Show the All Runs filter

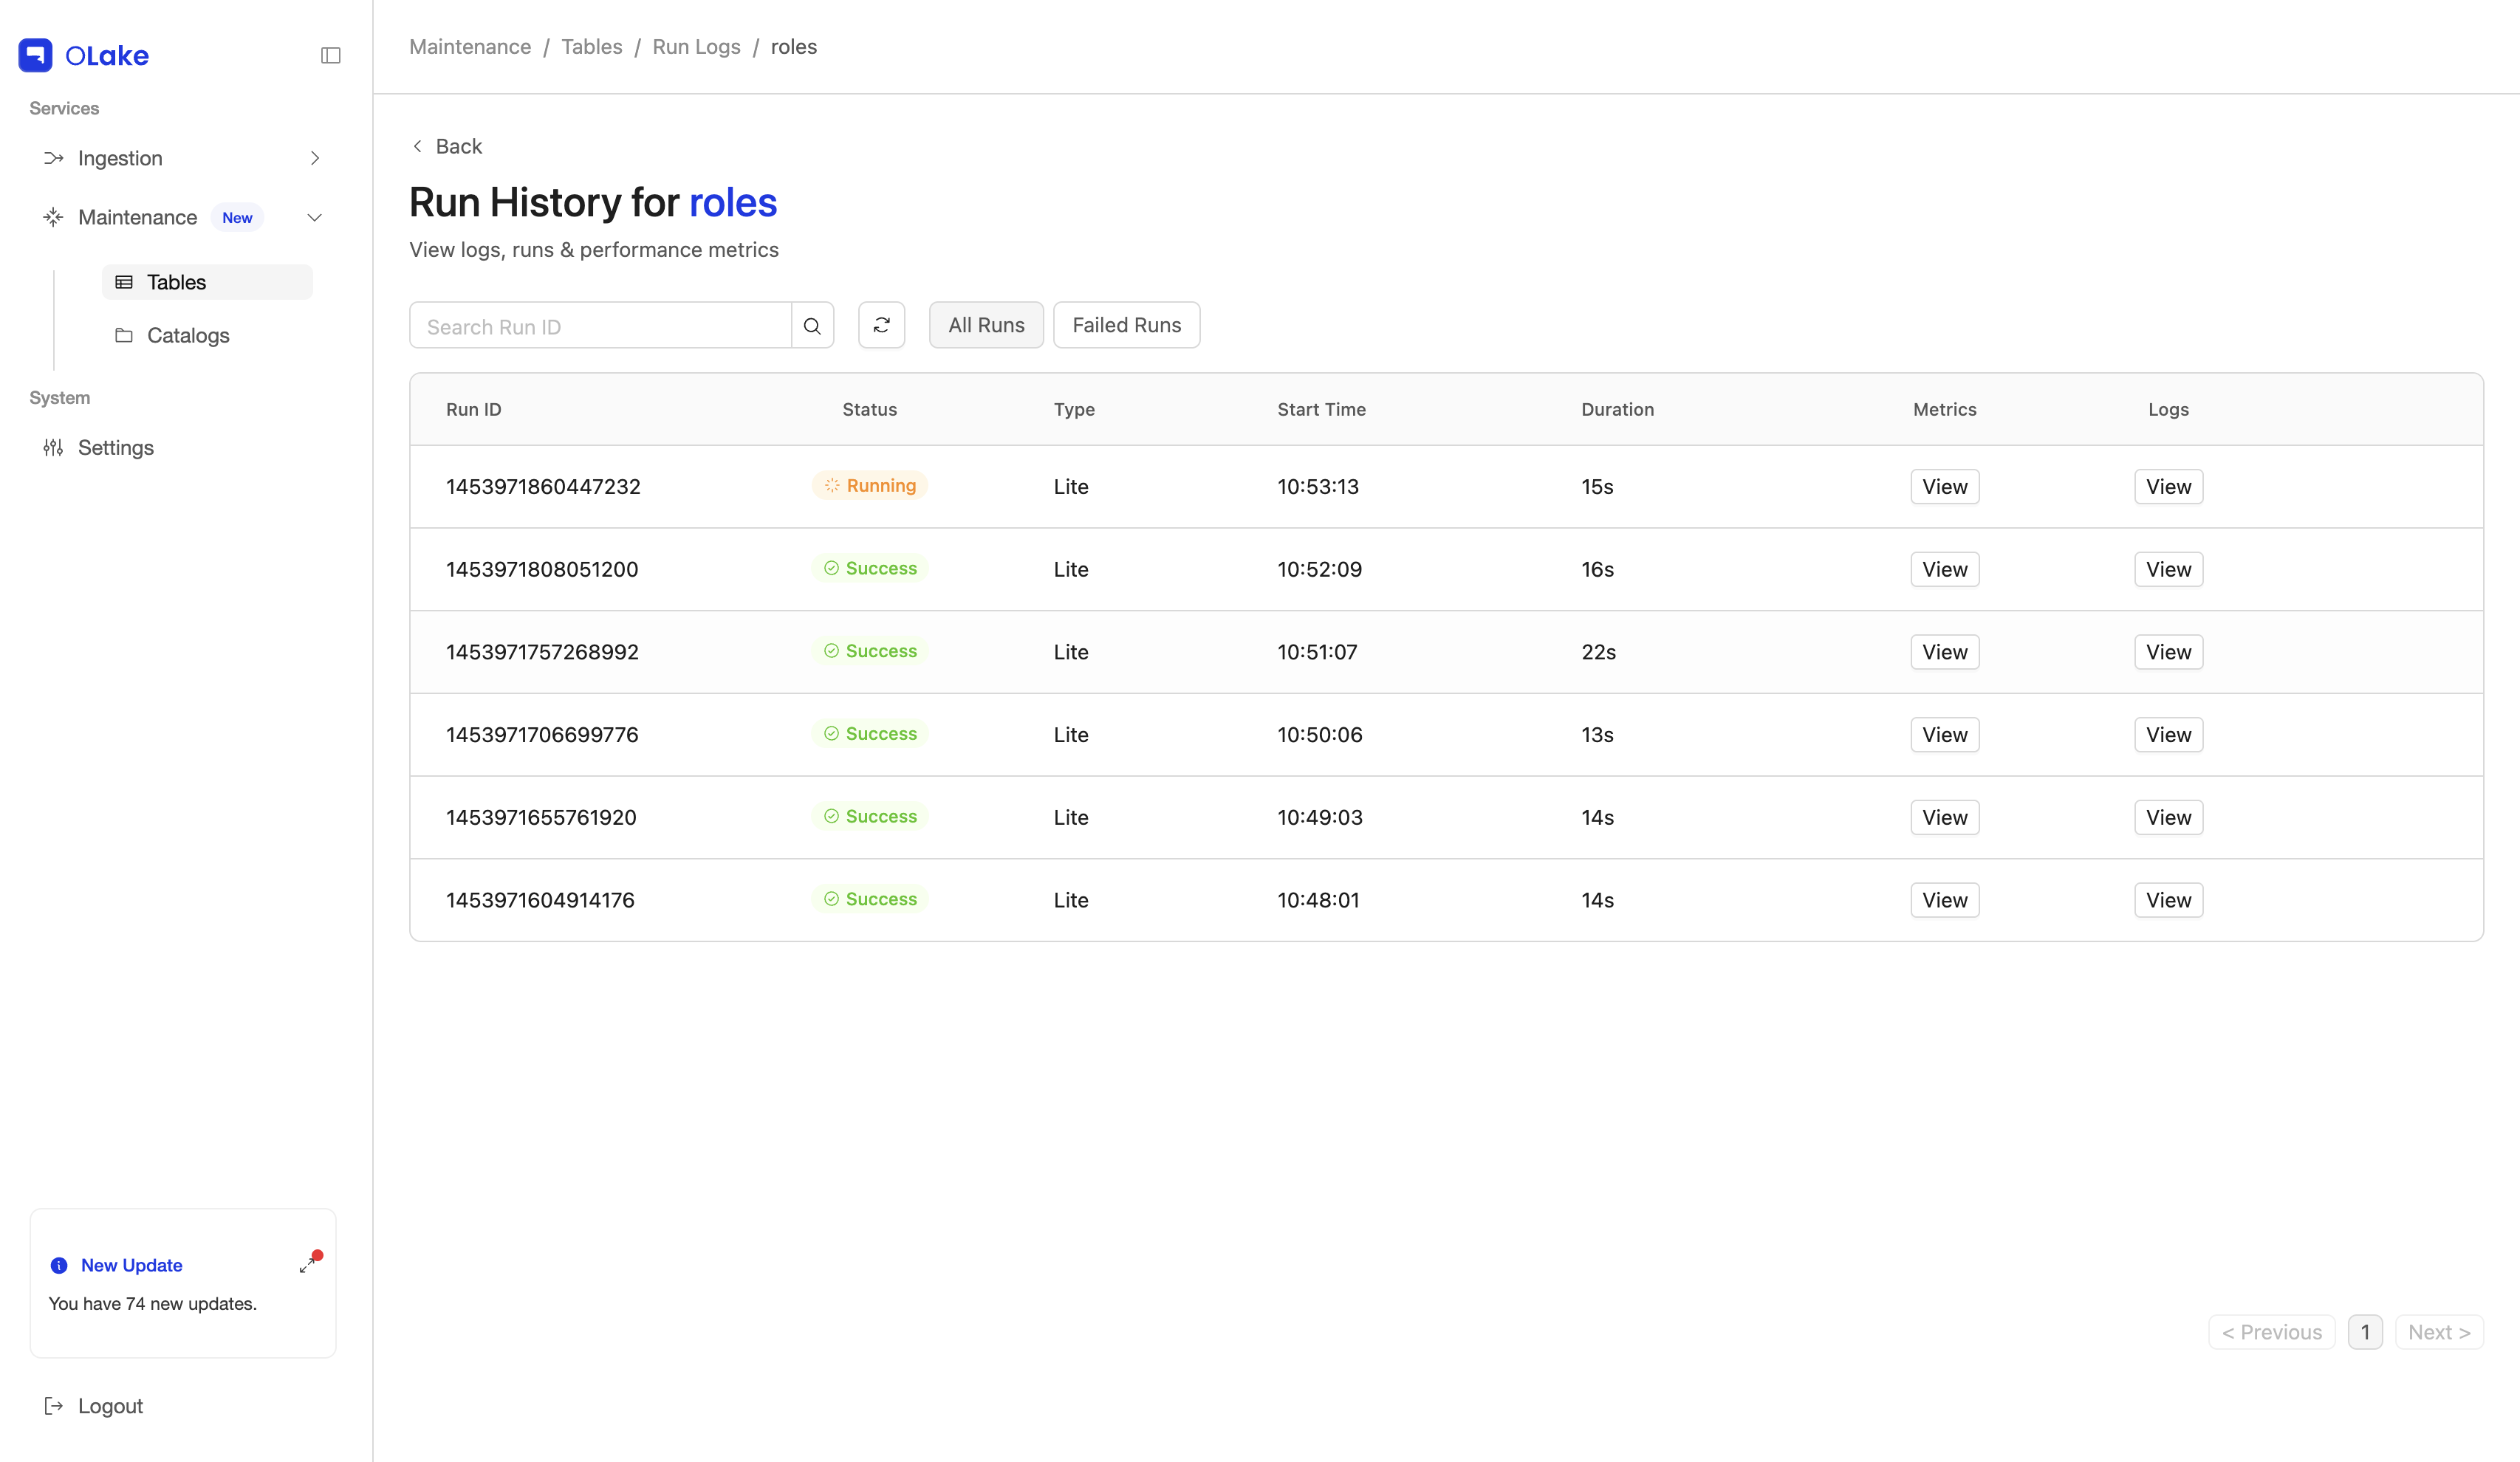(985, 325)
